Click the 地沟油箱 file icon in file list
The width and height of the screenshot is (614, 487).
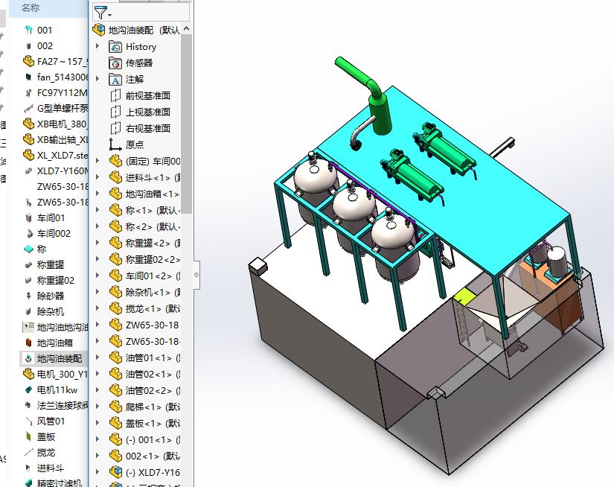(28, 343)
